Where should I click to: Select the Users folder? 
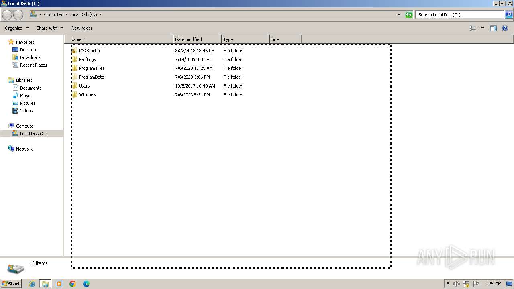pos(84,86)
